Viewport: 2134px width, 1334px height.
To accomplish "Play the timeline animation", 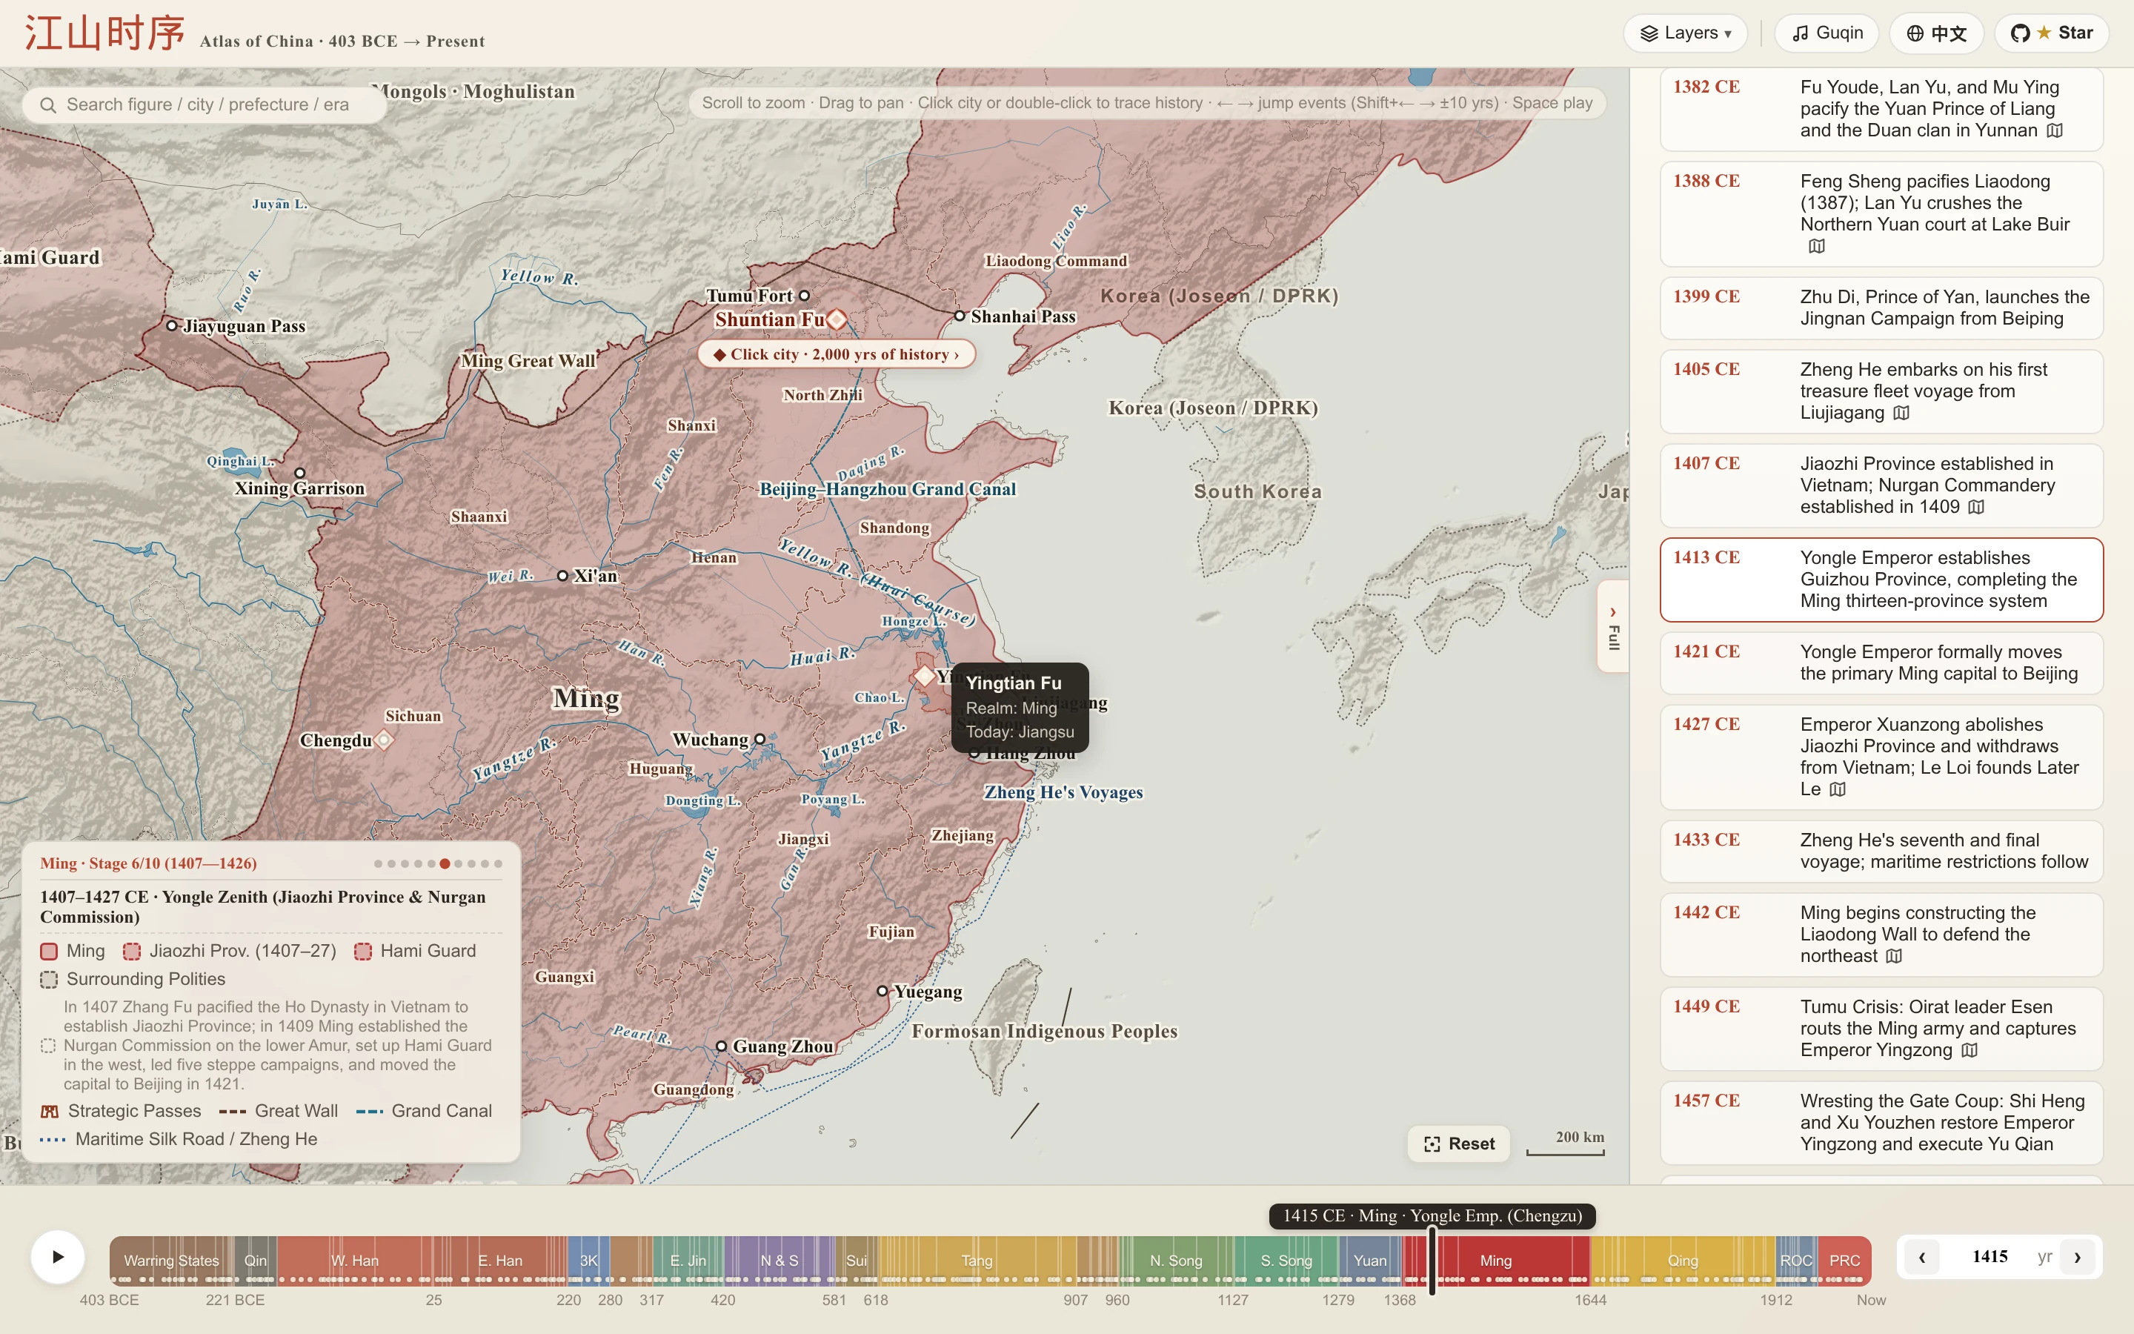I will [x=57, y=1256].
